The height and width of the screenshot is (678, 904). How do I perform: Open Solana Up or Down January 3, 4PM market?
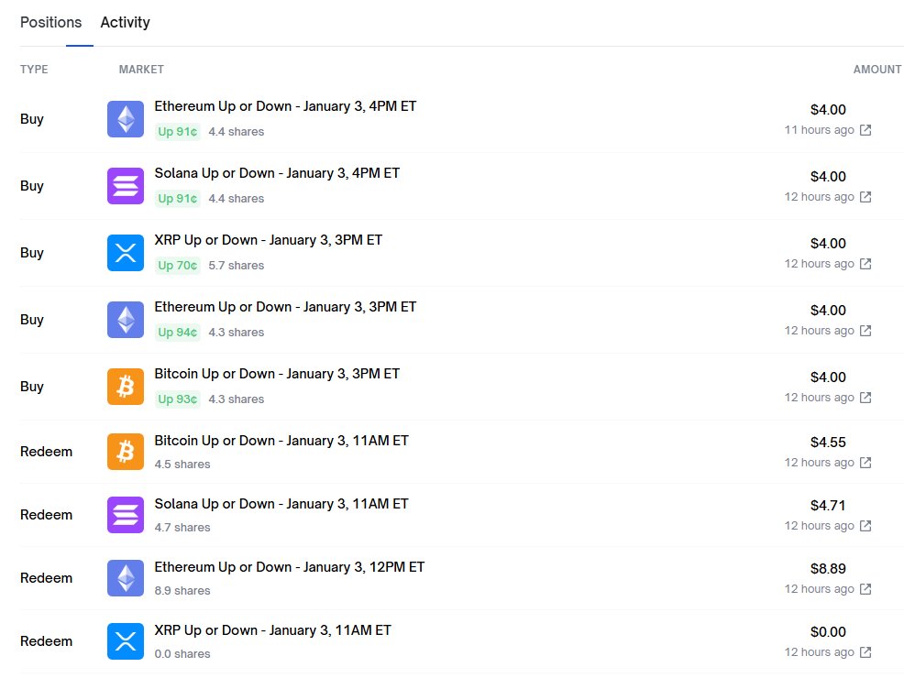(x=277, y=173)
